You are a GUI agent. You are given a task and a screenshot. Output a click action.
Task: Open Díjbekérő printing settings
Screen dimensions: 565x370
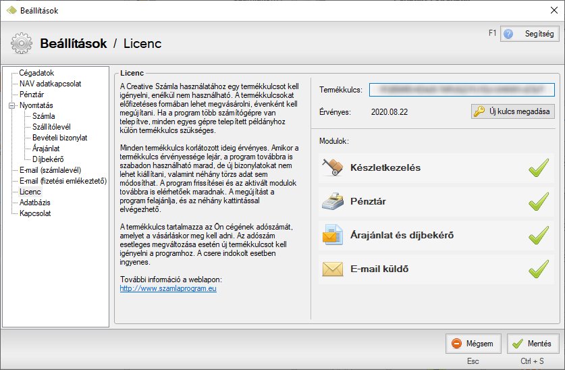(x=48, y=159)
